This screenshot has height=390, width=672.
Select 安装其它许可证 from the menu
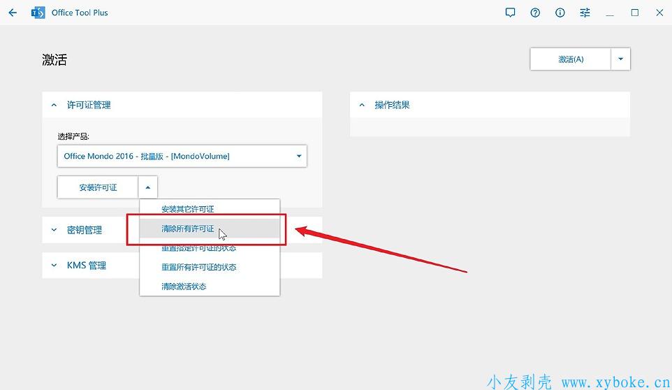click(188, 209)
